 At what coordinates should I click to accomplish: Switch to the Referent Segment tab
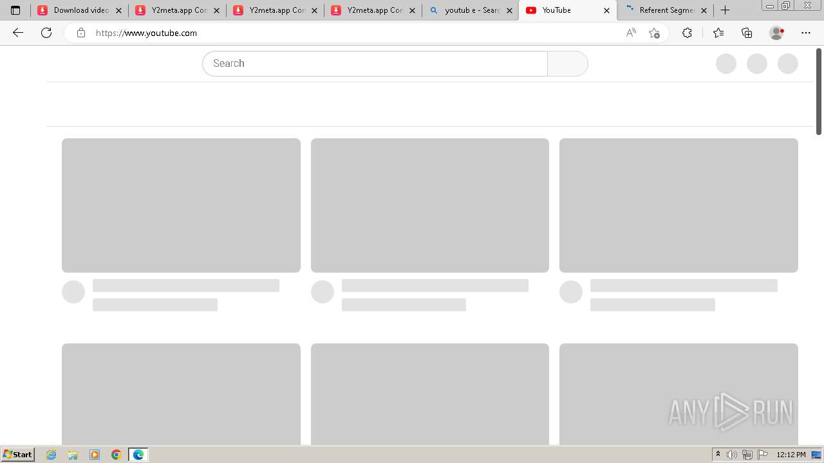pyautogui.click(x=665, y=10)
